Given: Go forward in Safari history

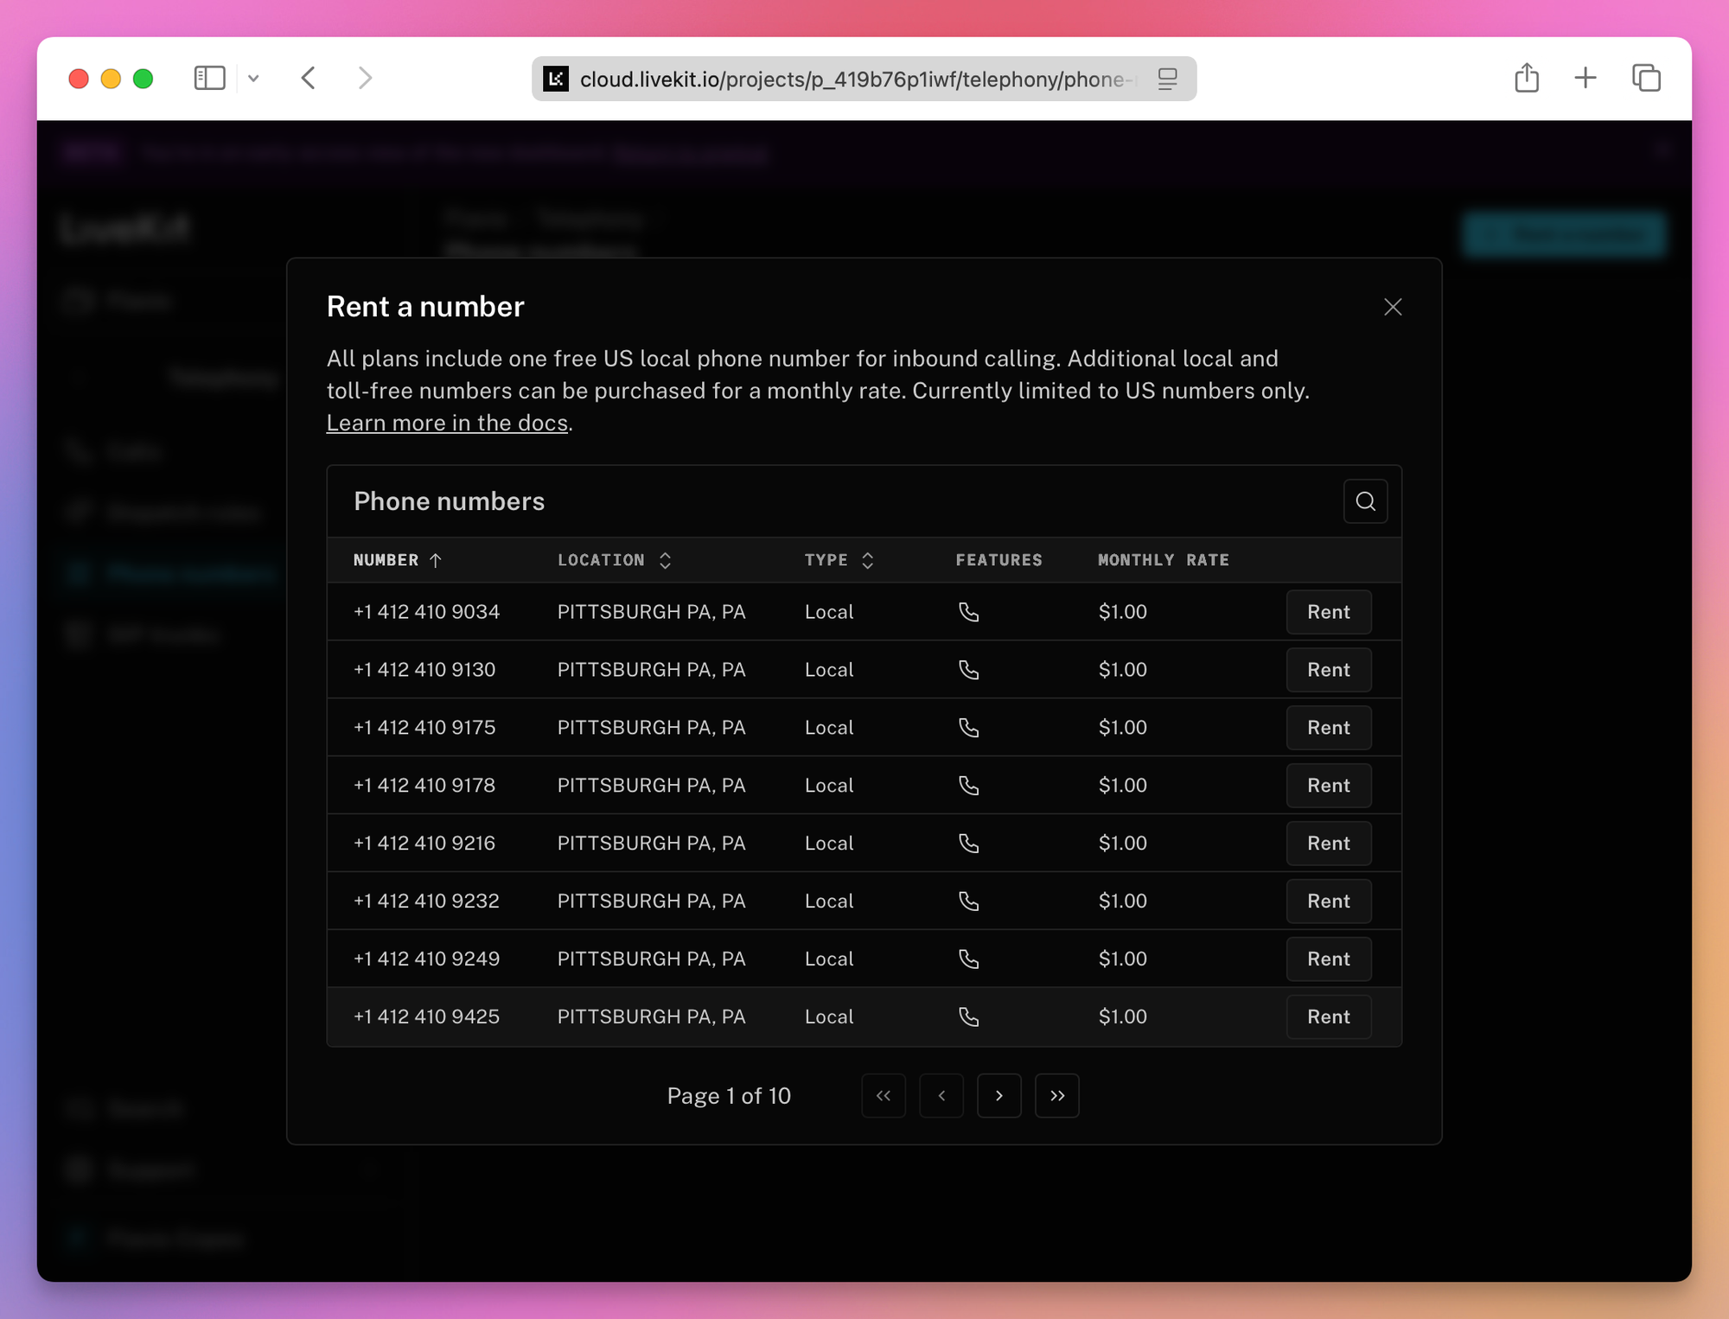Looking at the screenshot, I should (x=365, y=79).
